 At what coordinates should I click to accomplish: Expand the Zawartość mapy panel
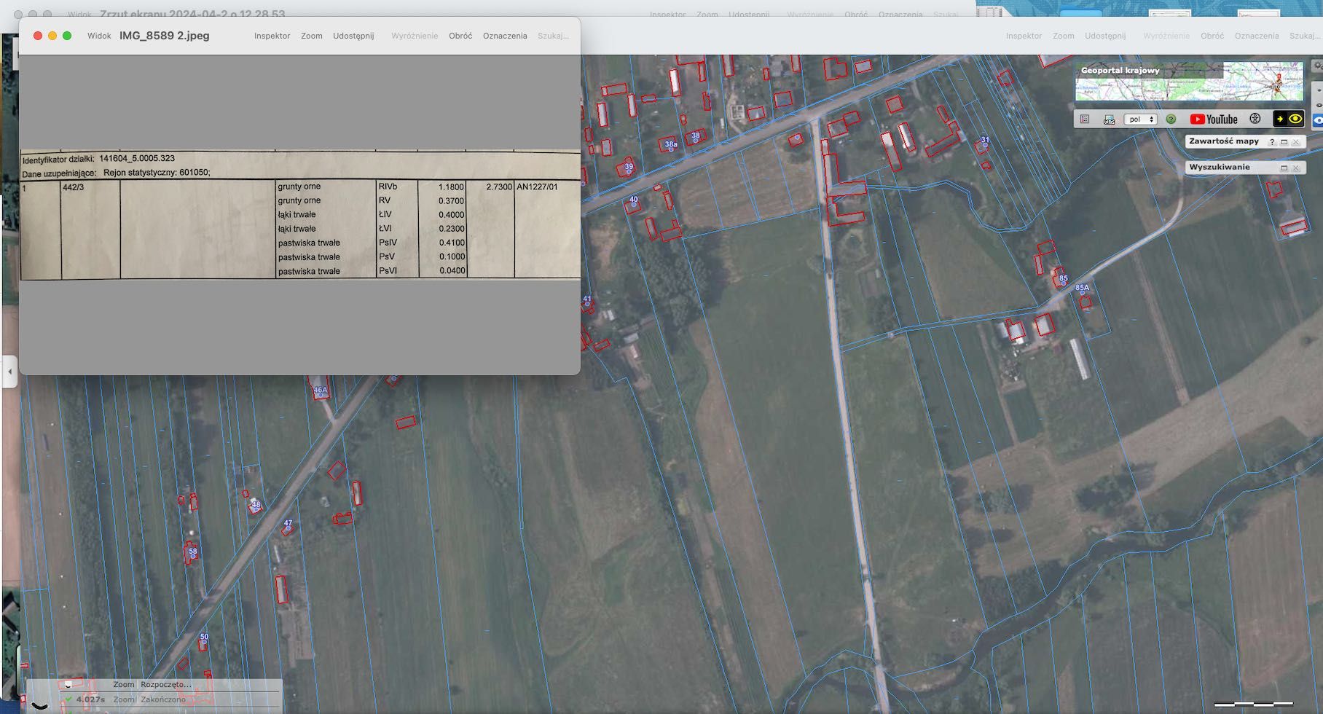pos(1284,142)
